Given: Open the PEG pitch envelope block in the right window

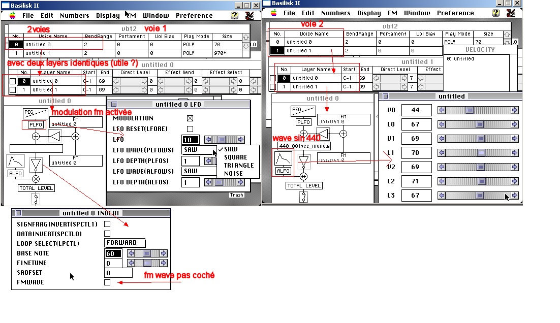Looking at the screenshot, I should (303, 111).
